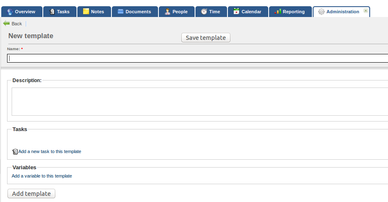Add a new task to this template

pos(49,151)
